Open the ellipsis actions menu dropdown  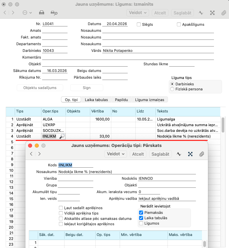tap(27, 13)
